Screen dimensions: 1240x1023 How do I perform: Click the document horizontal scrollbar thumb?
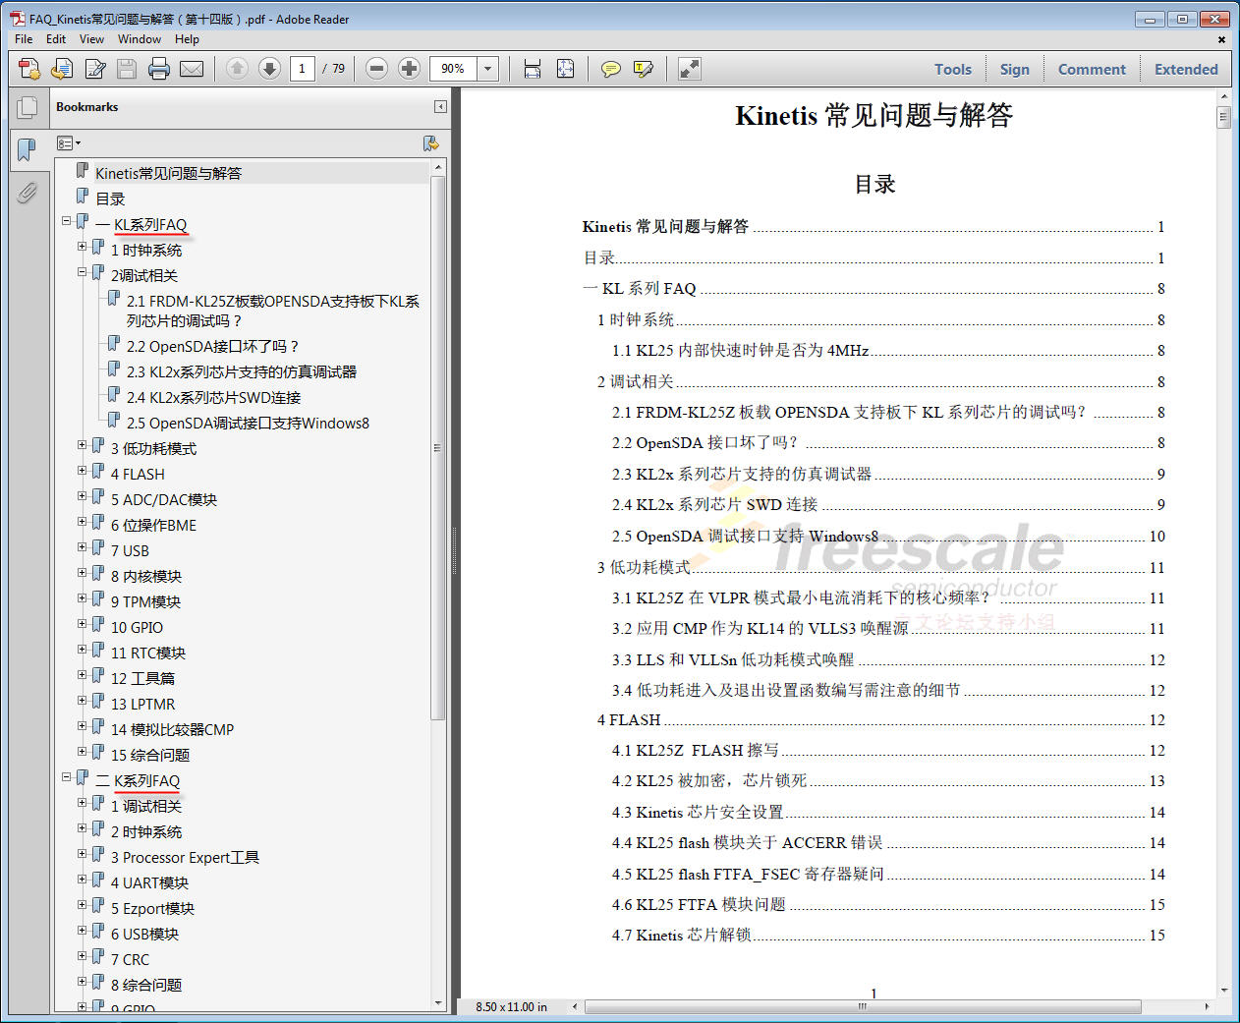[863, 1006]
